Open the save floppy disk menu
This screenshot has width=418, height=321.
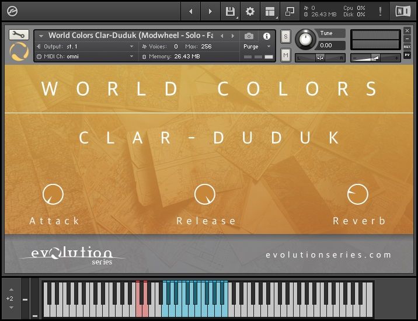click(x=231, y=12)
